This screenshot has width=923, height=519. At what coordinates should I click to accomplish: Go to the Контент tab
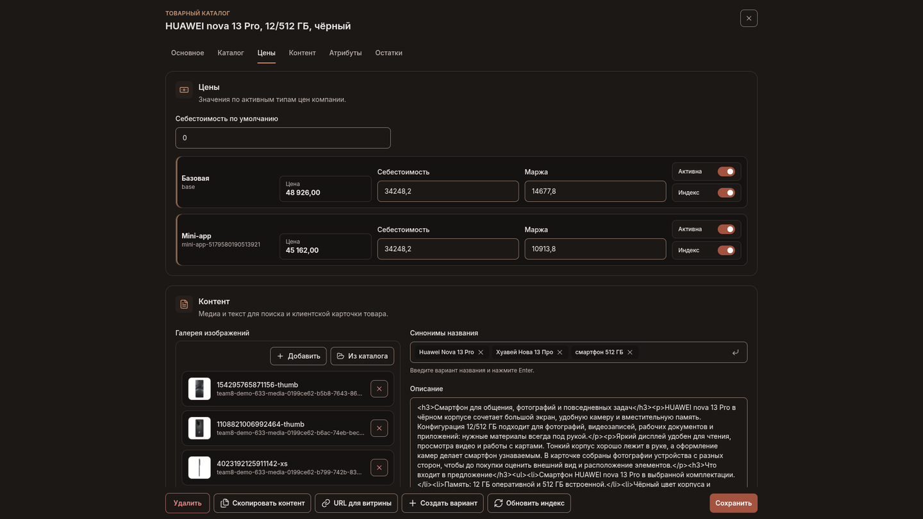[303, 53]
